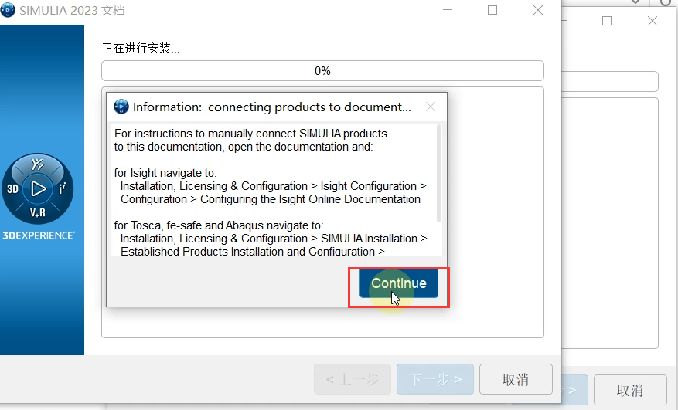This screenshot has width=678, height=410.
Task: Click the 正在进行安装... status text
Action: point(141,49)
